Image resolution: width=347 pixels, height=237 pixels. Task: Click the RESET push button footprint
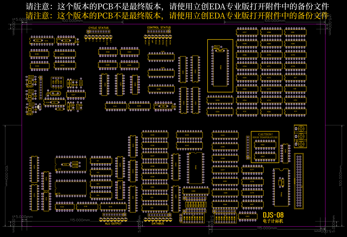[29, 110]
